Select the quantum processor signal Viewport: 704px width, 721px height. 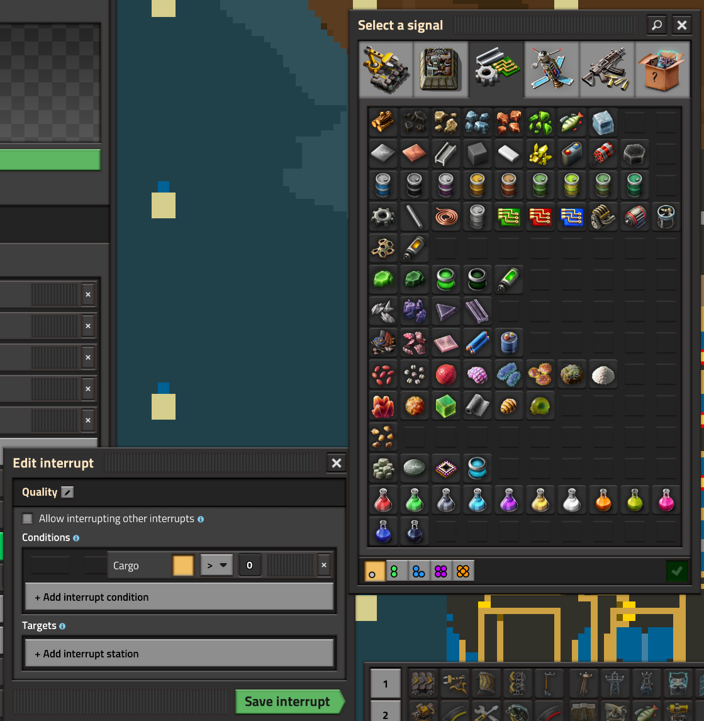click(445, 468)
